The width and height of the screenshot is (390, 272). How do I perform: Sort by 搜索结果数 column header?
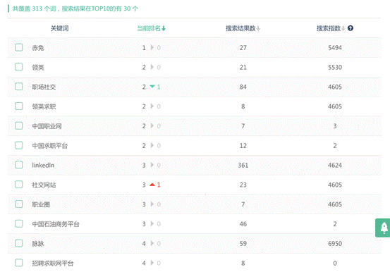coord(240,28)
